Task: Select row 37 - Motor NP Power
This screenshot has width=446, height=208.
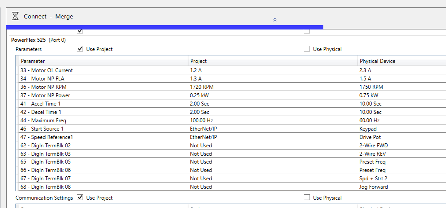Action: (232, 95)
